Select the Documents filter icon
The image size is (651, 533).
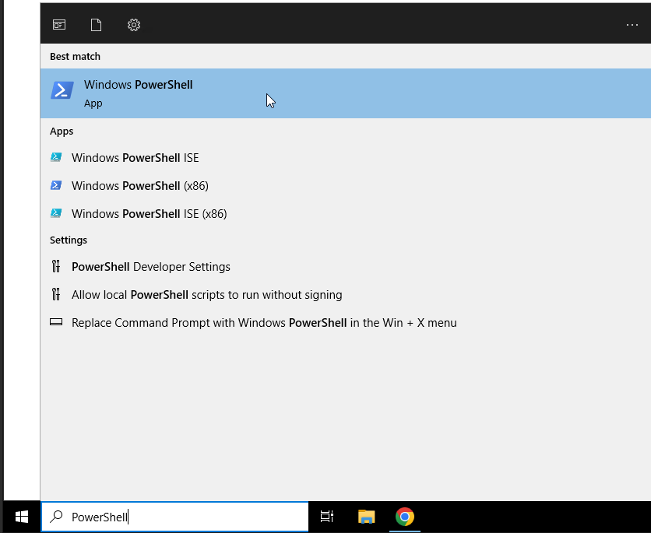click(96, 25)
